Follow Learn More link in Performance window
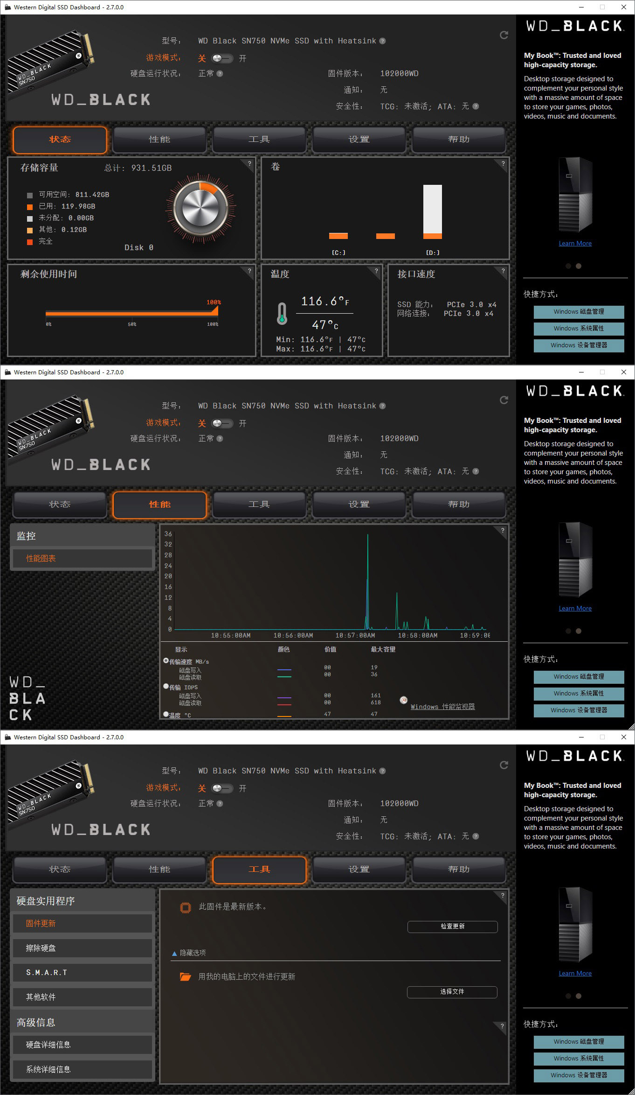Screen dimensions: 635x1095 pyautogui.click(x=575, y=608)
